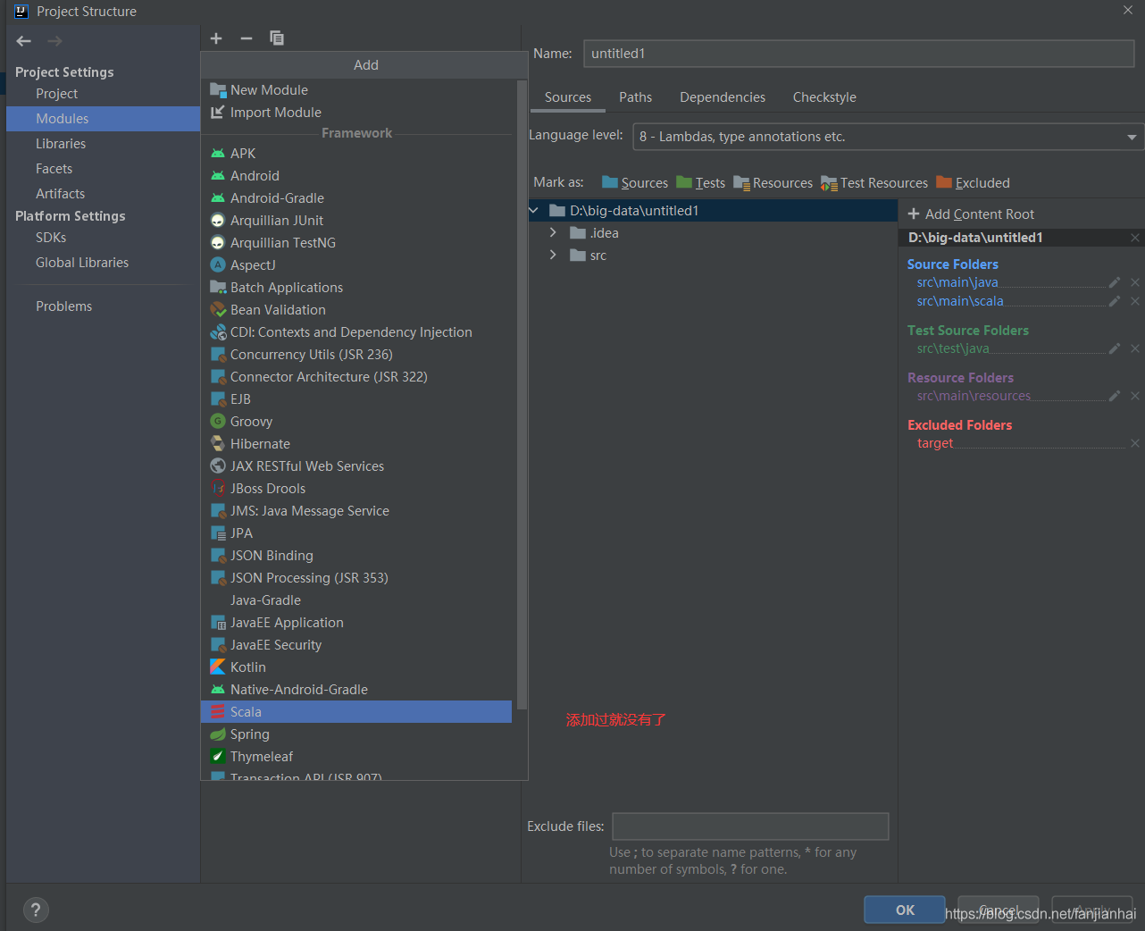1145x931 pixels.
Task: Click the Remove (minus) toolbar icon
Action: point(247,38)
